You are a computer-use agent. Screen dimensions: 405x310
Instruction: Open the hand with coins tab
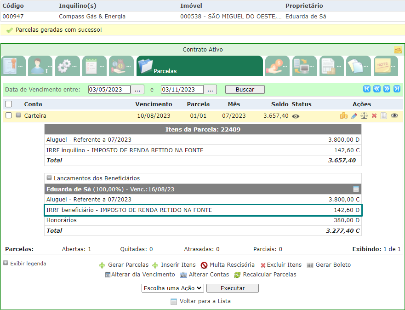point(277,66)
